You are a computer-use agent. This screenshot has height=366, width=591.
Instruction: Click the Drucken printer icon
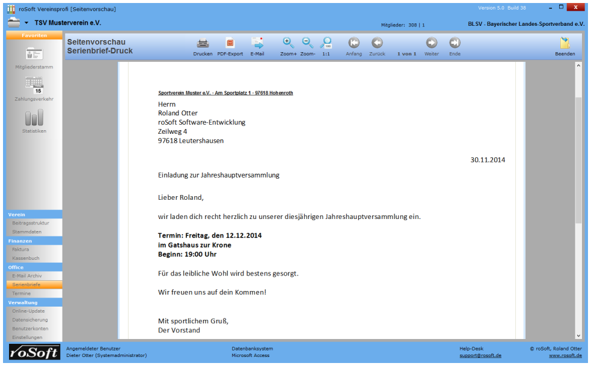(x=203, y=43)
